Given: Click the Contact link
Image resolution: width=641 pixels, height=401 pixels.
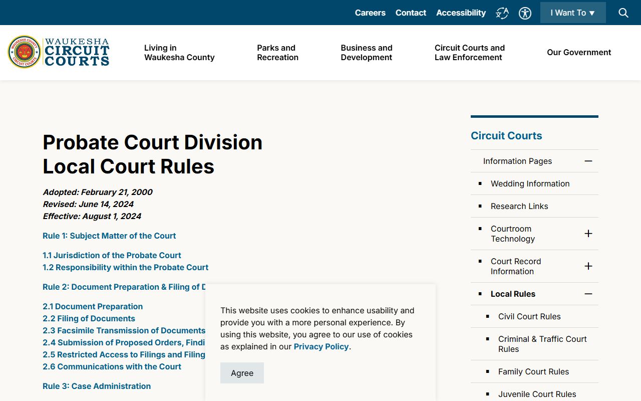Looking at the screenshot, I should click(411, 13).
